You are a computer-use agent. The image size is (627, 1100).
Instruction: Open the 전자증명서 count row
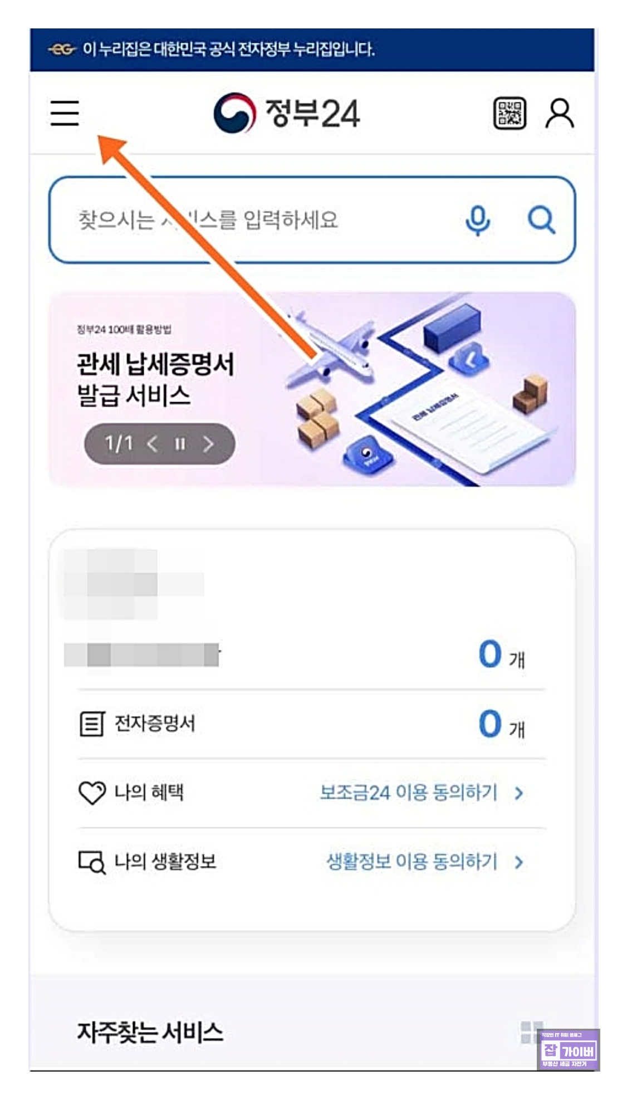coord(312,723)
